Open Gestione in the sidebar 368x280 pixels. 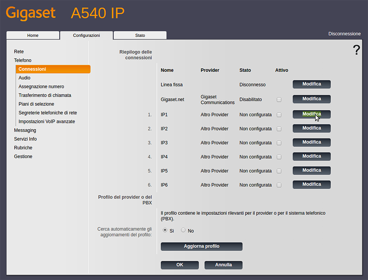pyautogui.click(x=23, y=156)
